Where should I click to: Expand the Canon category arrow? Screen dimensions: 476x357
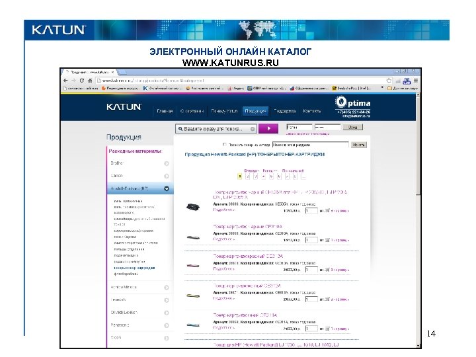pyautogui.click(x=167, y=176)
